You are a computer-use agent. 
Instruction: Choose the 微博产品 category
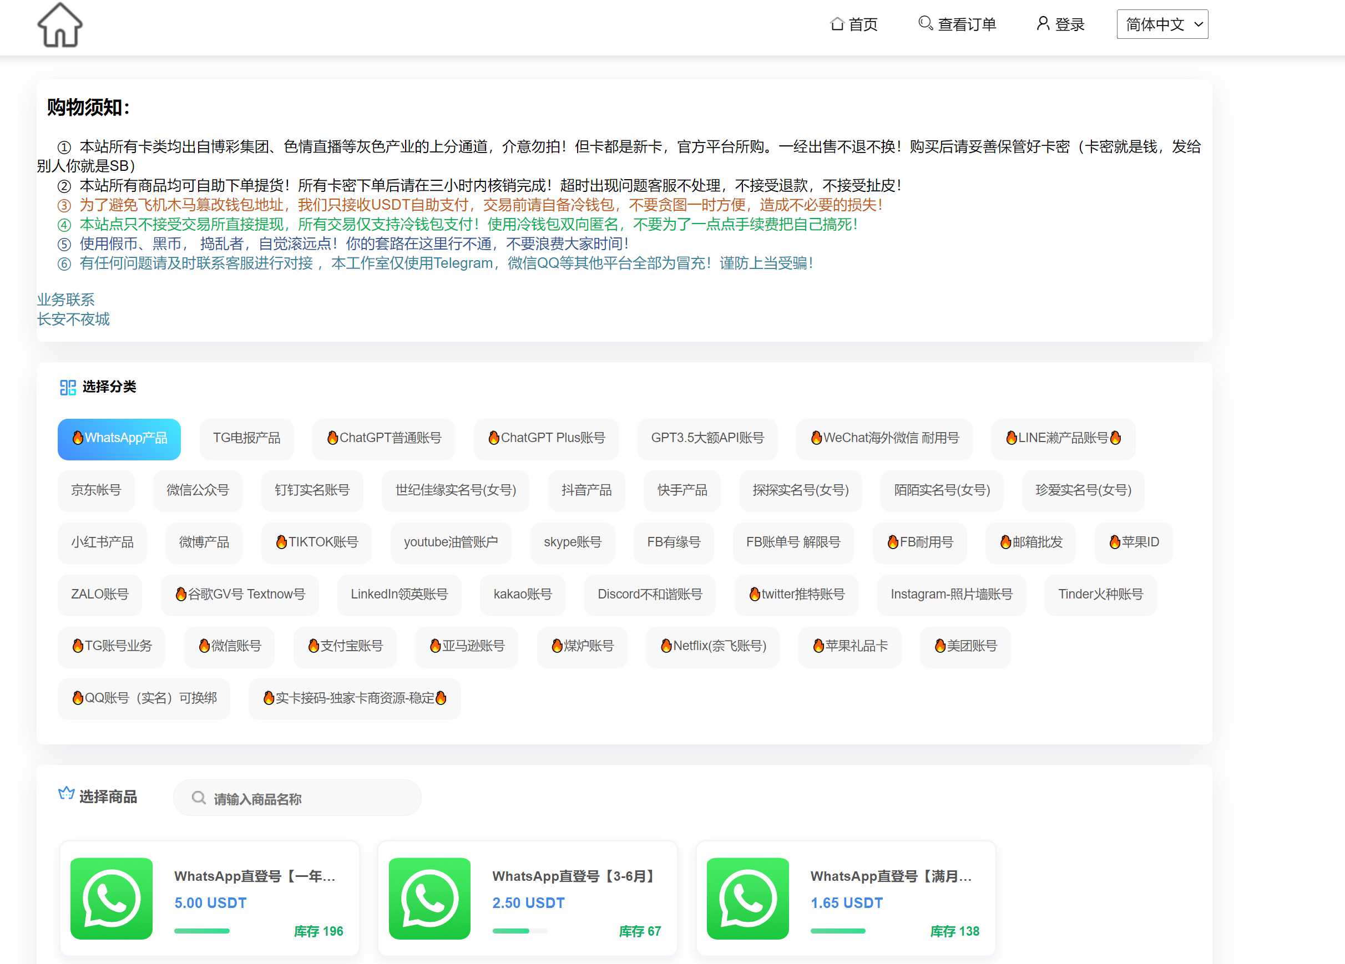tap(204, 543)
